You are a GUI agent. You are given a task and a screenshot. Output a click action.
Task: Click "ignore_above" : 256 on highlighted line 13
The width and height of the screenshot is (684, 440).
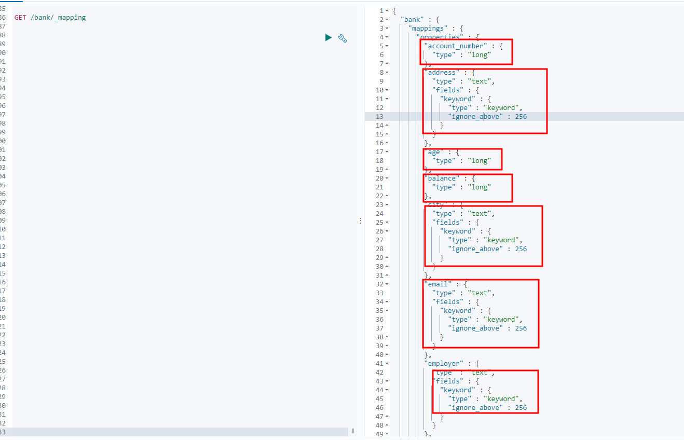487,117
